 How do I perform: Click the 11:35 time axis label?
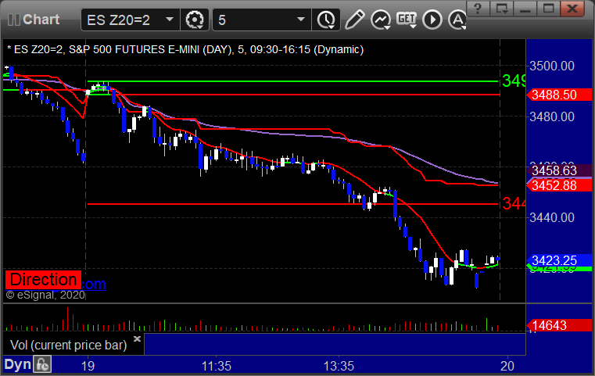pyautogui.click(x=217, y=366)
